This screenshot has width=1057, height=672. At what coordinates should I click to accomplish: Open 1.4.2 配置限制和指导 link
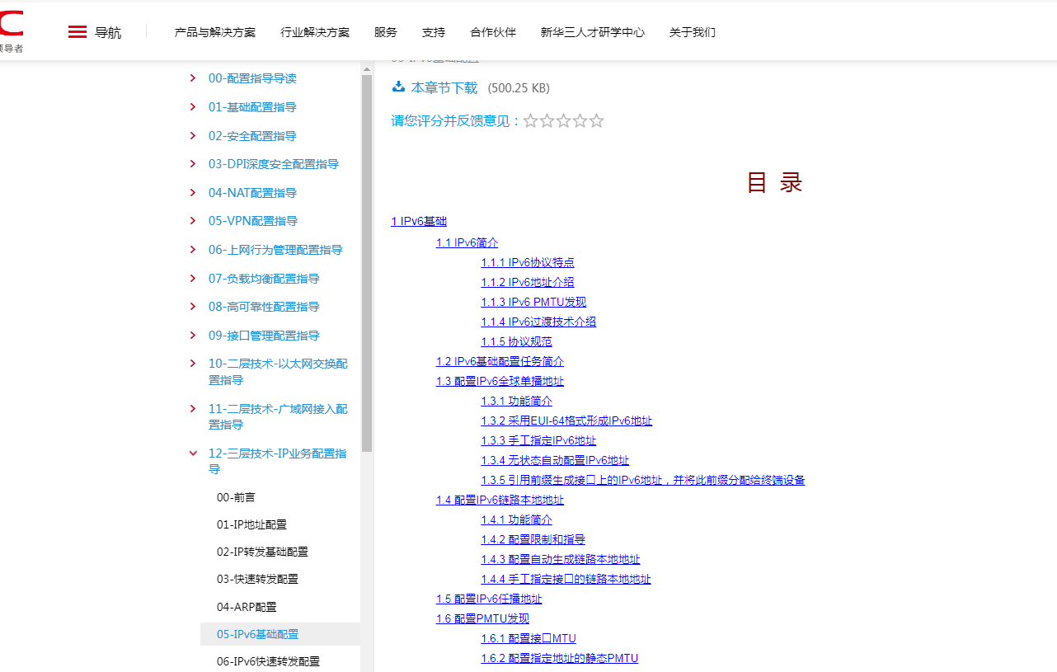point(533,540)
